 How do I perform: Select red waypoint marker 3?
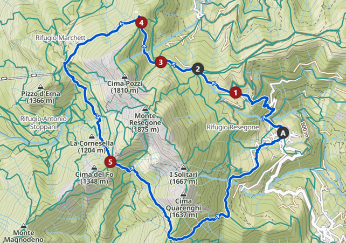click(x=161, y=62)
